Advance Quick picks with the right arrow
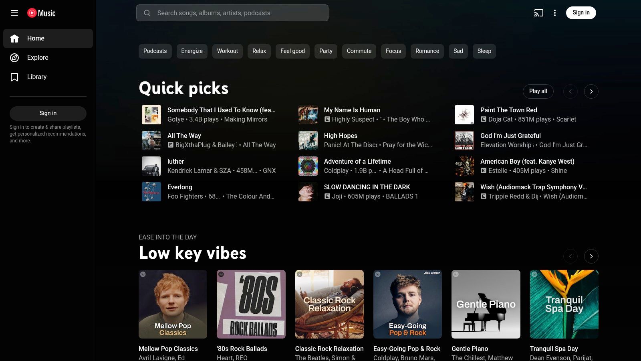Image resolution: width=641 pixels, height=361 pixels. tap(591, 91)
